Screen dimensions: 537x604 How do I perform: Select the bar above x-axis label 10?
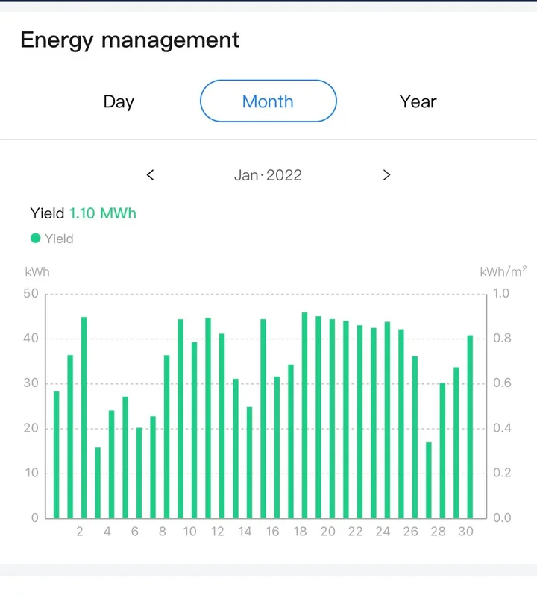click(194, 430)
